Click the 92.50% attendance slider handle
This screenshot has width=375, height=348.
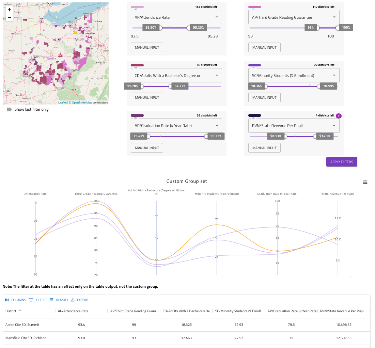coord(160,28)
